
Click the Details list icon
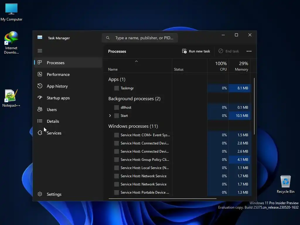coord(40,121)
